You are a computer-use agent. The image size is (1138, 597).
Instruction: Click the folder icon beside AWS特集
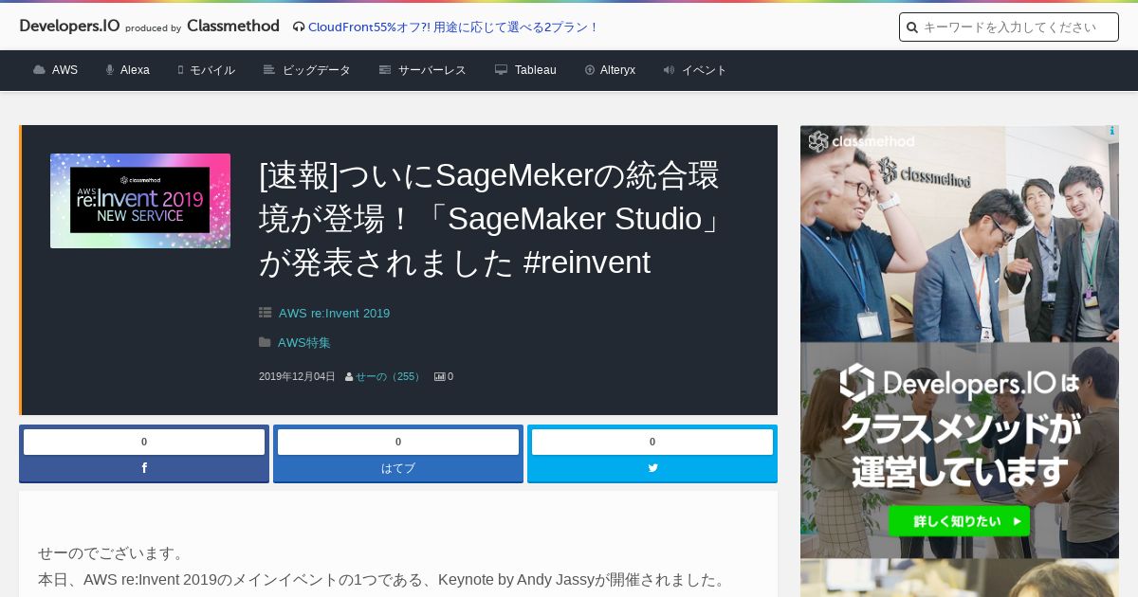pyautogui.click(x=266, y=342)
